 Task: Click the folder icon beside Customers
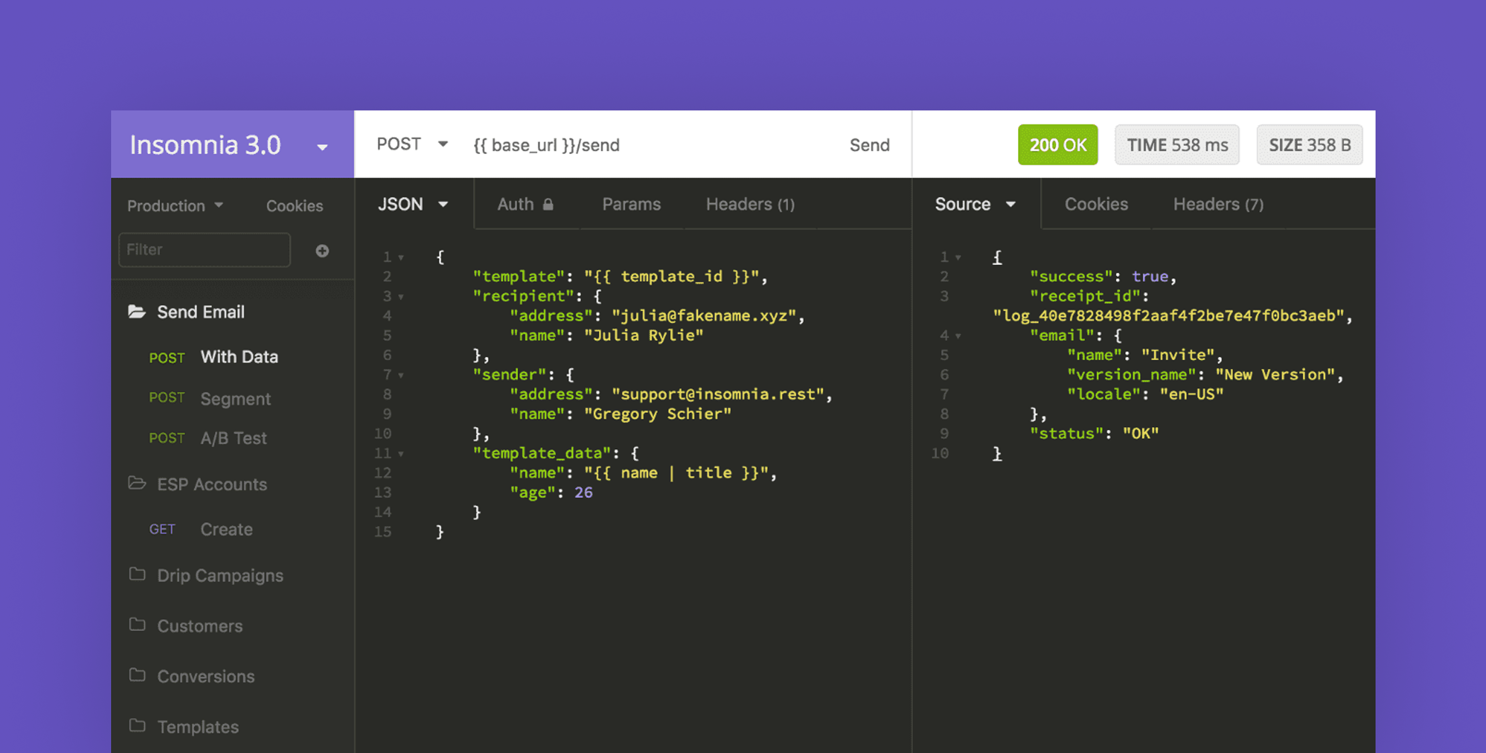click(x=137, y=624)
